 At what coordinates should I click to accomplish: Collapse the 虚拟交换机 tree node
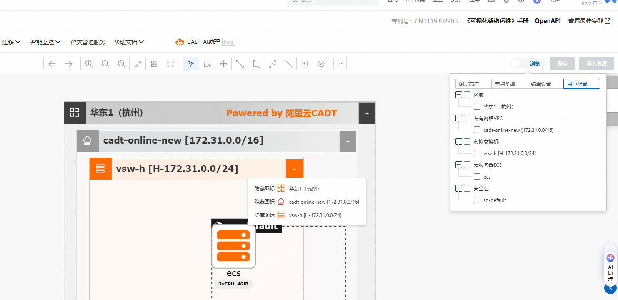pos(458,141)
